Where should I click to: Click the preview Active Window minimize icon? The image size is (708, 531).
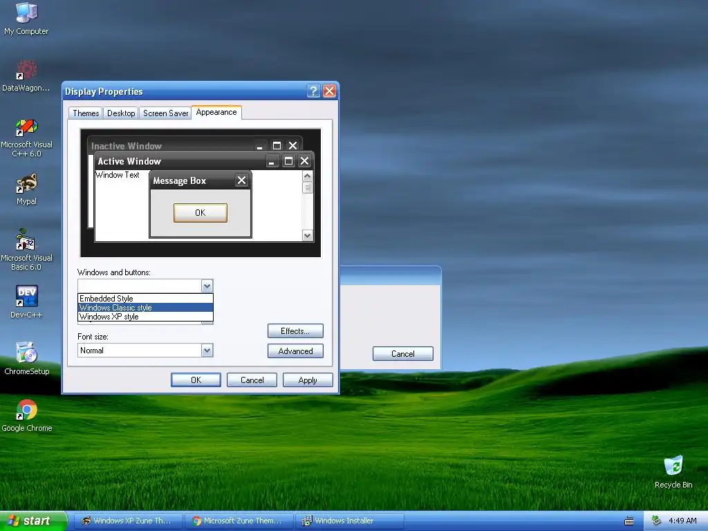(272, 161)
